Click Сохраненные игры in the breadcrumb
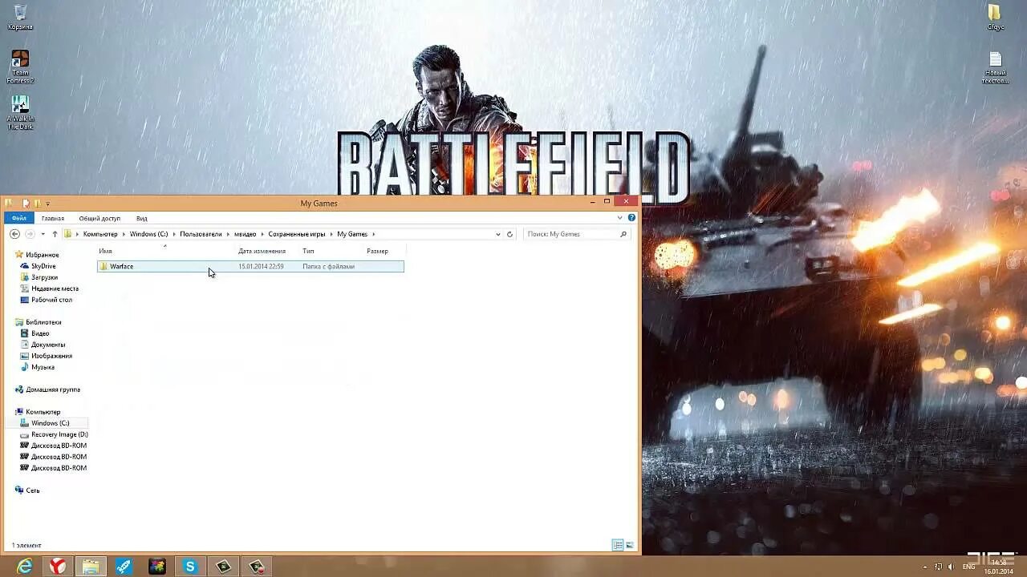This screenshot has height=577, width=1027. [x=297, y=234]
